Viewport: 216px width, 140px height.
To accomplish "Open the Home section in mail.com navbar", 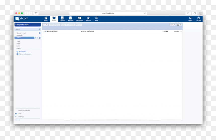I will coord(46,19).
